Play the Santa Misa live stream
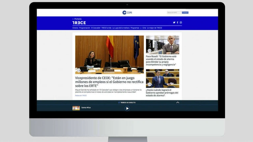 click(x=127, y=108)
